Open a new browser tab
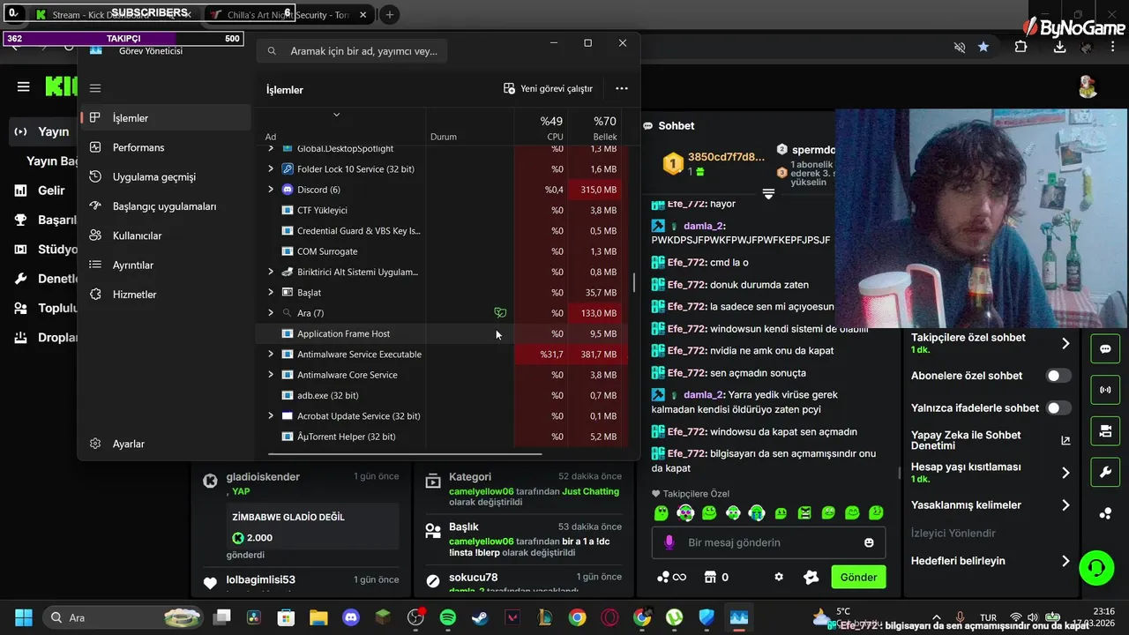1129x635 pixels. click(x=389, y=14)
